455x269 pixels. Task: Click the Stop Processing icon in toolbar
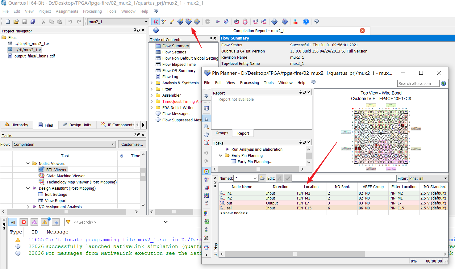coord(207,22)
